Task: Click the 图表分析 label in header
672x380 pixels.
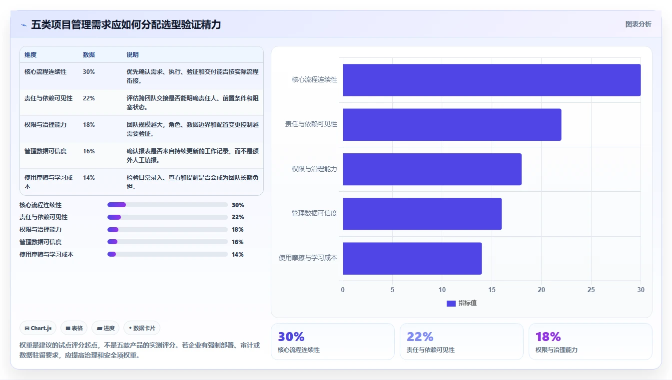Action: click(x=639, y=24)
